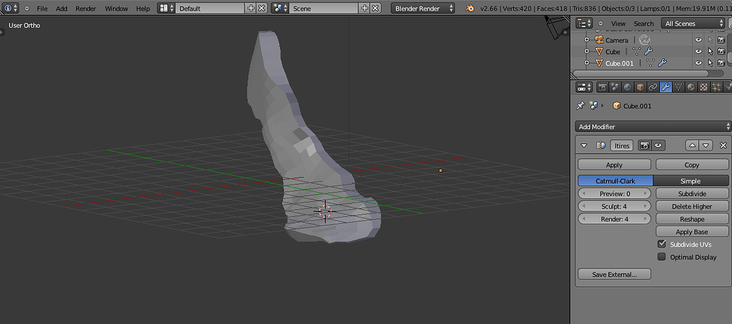The image size is (732, 324).
Task: Switch to World properties globe tab
Action: 628,87
